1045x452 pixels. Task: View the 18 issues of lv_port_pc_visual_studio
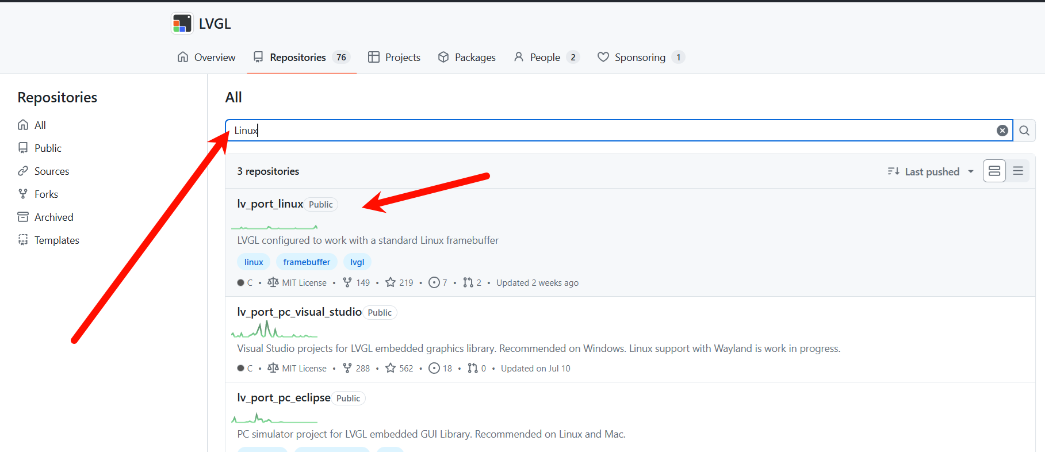(441, 368)
